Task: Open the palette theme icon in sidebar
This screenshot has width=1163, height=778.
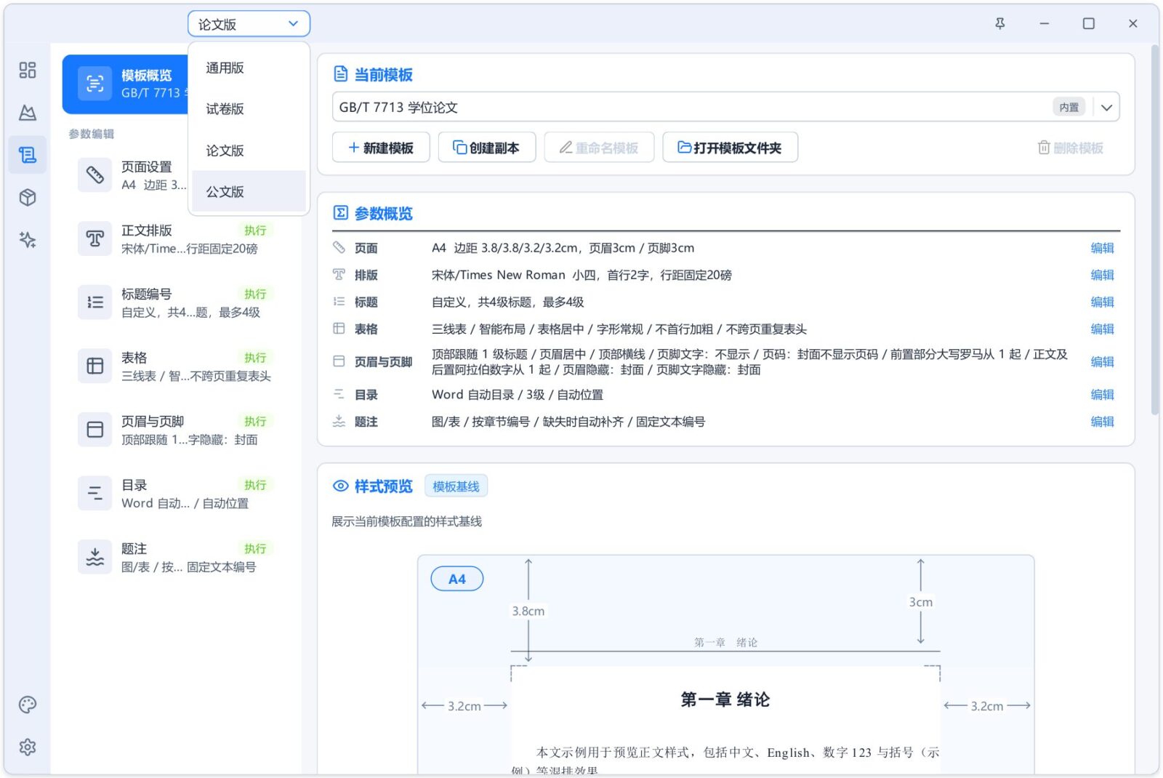Action: (28, 704)
